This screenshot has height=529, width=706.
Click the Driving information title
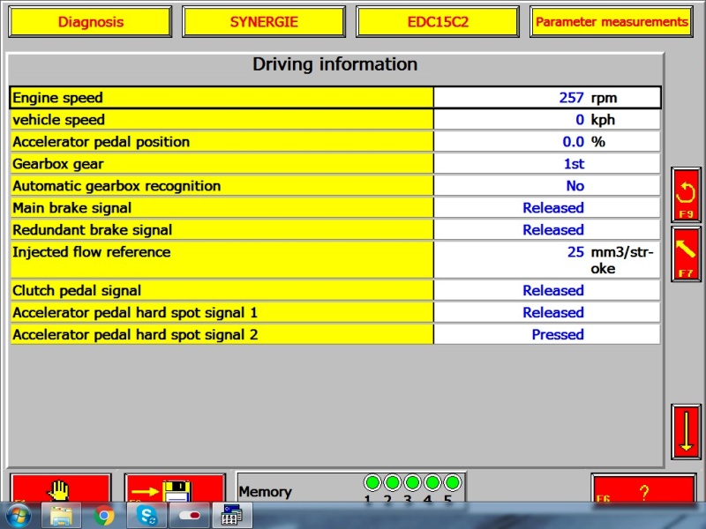335,64
